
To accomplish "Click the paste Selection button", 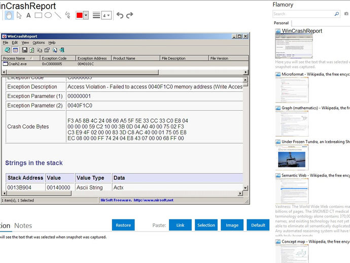I will [206, 225].
